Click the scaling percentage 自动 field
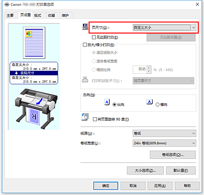204x195 pixels. click(140, 69)
